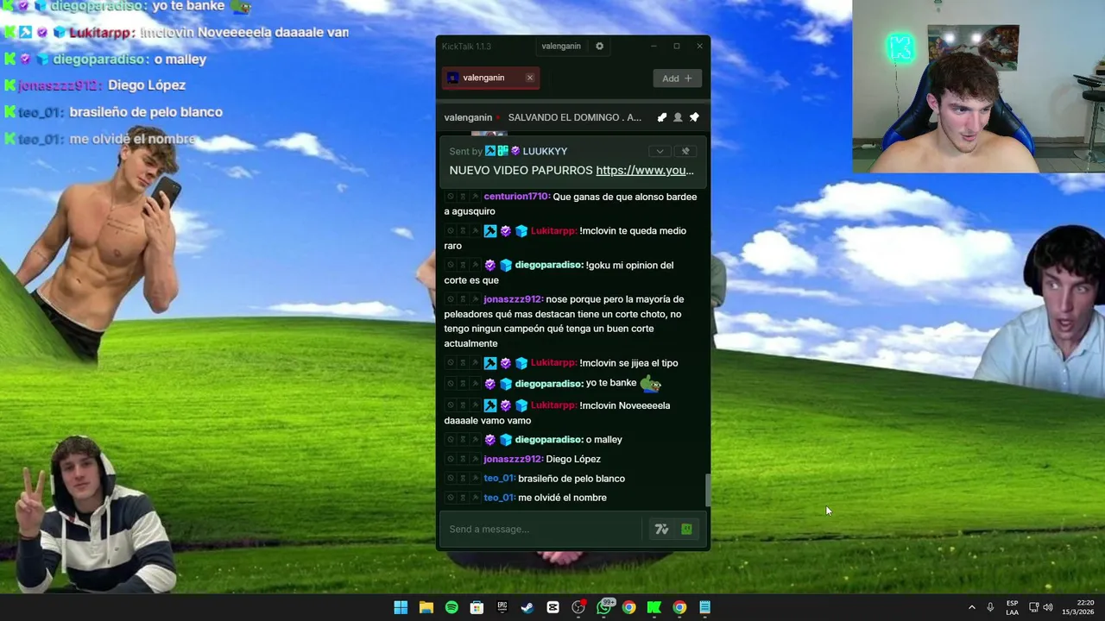Ban icon beside teo_01 'brasileño de pelo blanco'
1105x621 pixels.
[451, 479]
